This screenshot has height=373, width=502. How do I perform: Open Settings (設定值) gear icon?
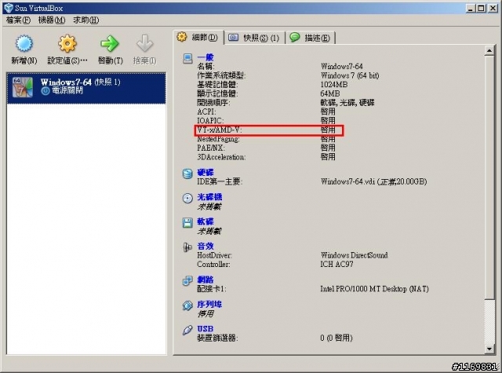tap(67, 43)
